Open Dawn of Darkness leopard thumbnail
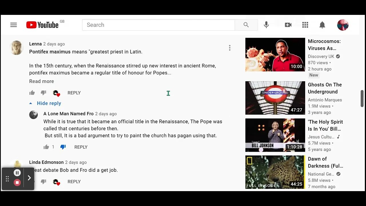366x206 pixels. (x=275, y=172)
